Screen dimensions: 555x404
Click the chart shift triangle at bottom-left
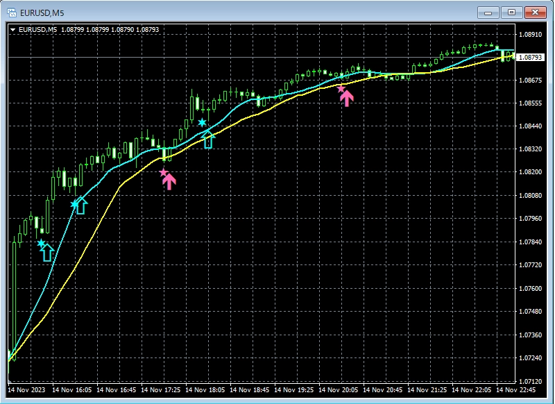click(x=9, y=380)
